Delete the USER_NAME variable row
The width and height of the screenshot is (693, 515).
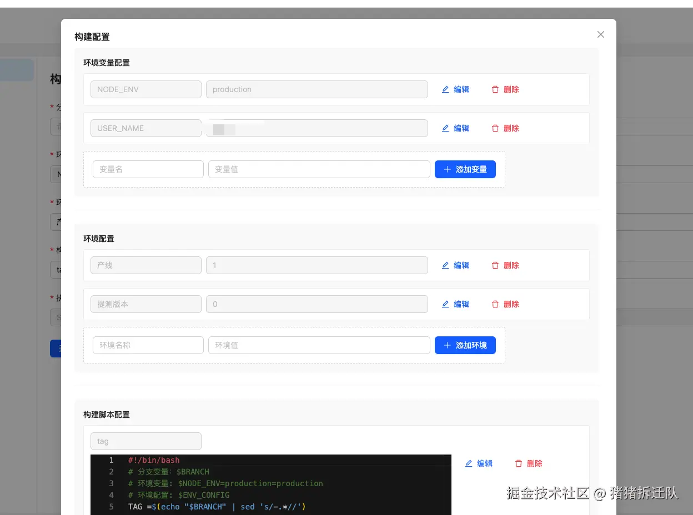(505, 128)
